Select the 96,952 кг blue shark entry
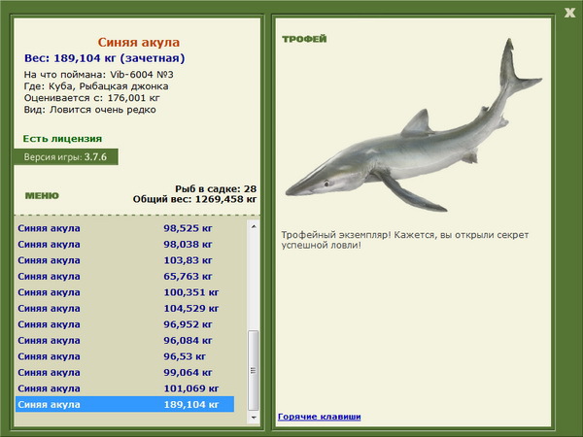 (125, 324)
